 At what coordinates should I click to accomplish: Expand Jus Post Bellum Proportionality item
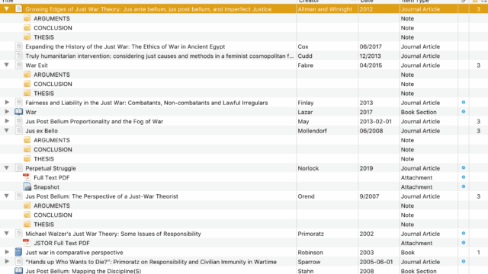(7, 121)
